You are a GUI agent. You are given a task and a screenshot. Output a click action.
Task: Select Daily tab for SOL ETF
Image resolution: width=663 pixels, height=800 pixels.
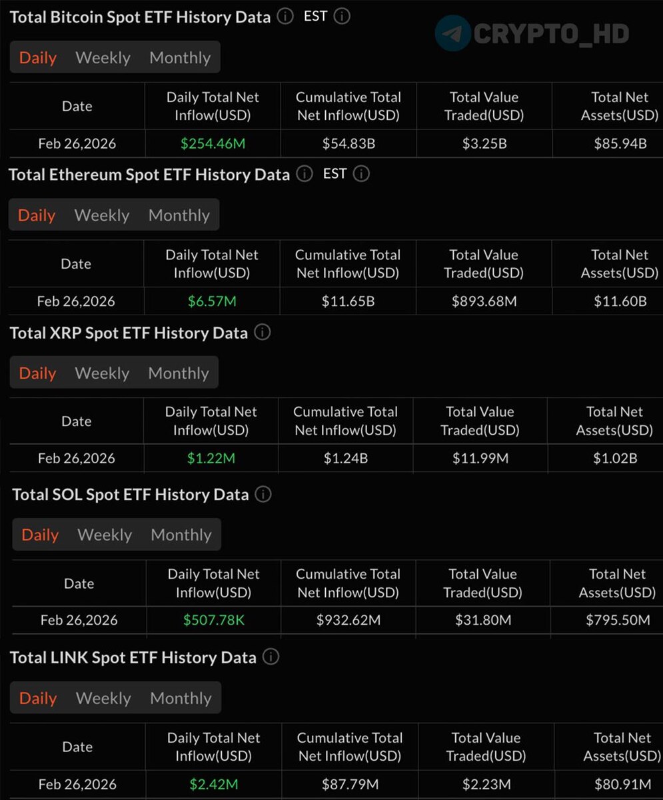[x=40, y=535]
